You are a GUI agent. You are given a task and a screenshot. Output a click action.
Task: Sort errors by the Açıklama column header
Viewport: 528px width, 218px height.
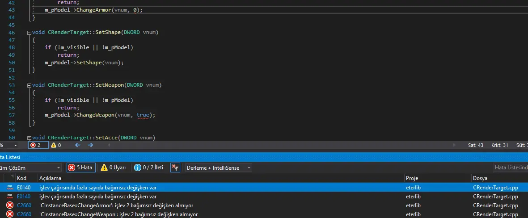tap(219, 178)
